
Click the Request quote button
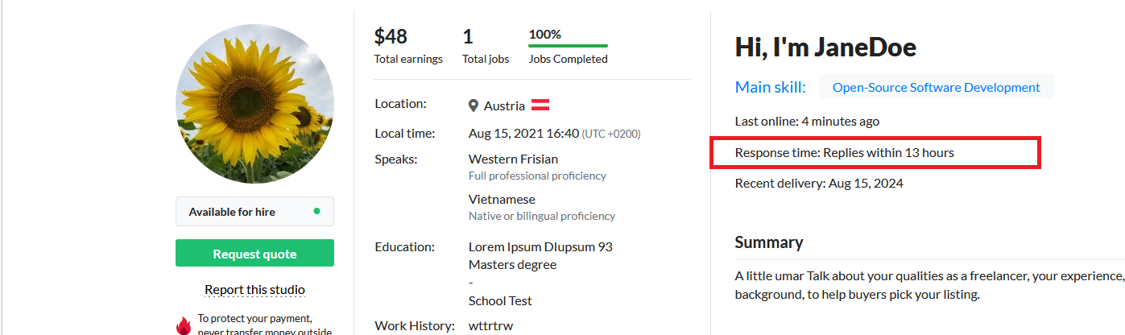click(x=254, y=254)
